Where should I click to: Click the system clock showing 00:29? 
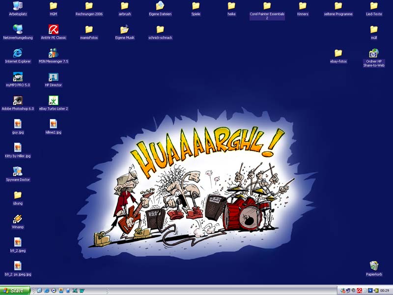point(384,291)
